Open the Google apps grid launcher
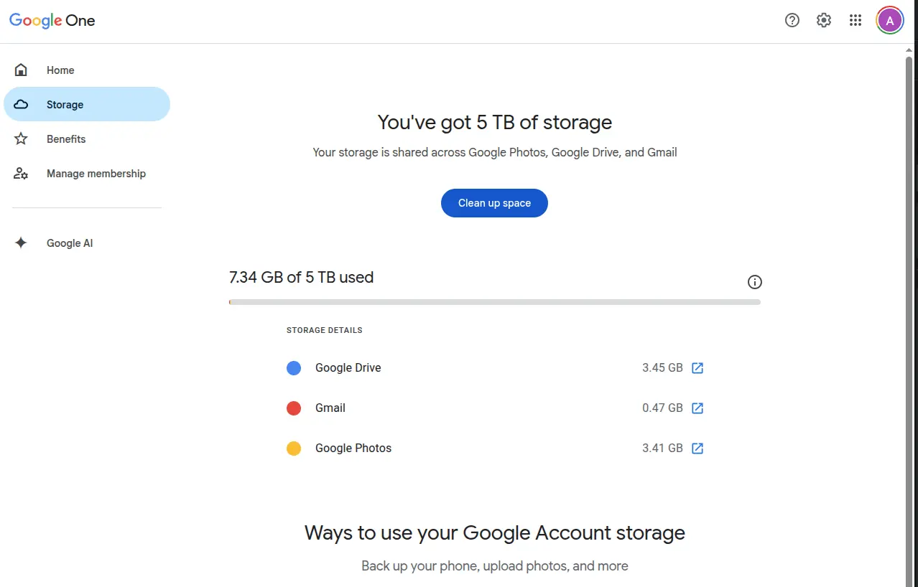Screen dimensions: 918x587 click(x=856, y=20)
